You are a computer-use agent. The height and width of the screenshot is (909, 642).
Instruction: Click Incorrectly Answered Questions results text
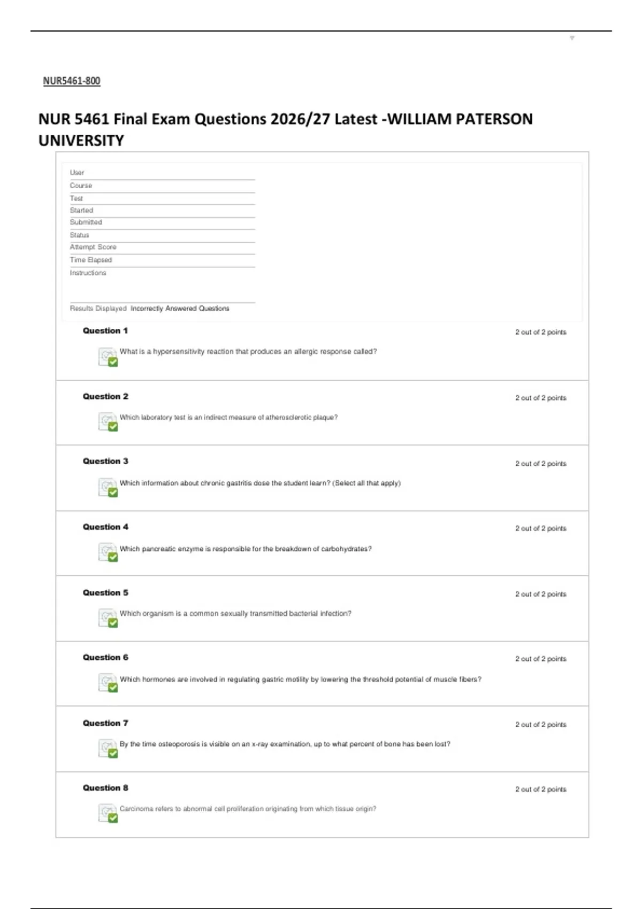pos(180,309)
